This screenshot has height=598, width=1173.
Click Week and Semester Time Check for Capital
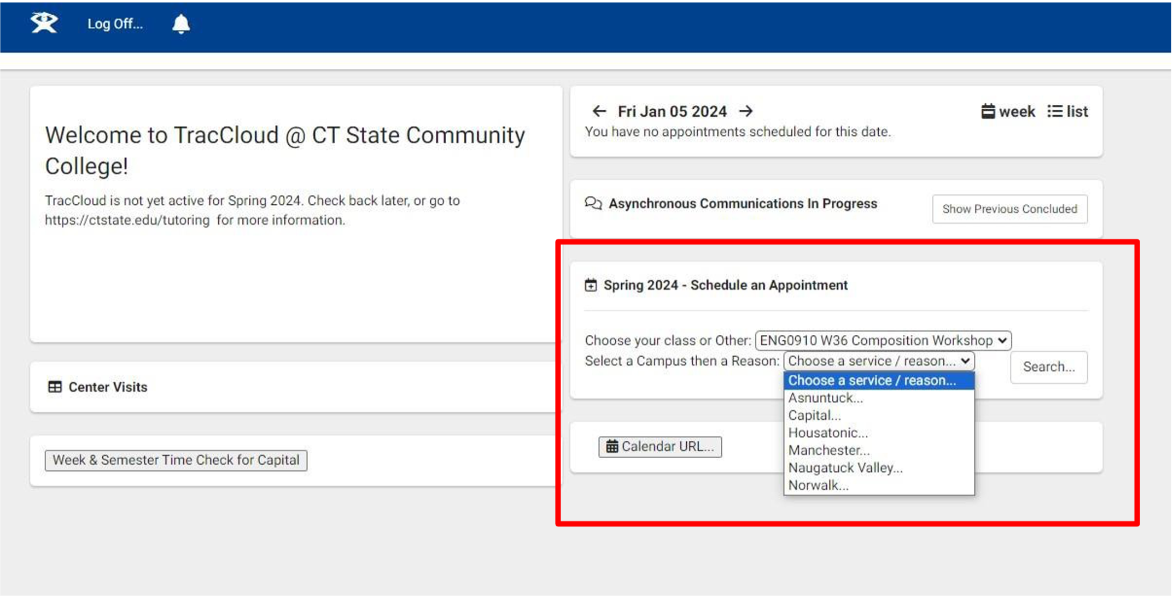click(x=175, y=459)
